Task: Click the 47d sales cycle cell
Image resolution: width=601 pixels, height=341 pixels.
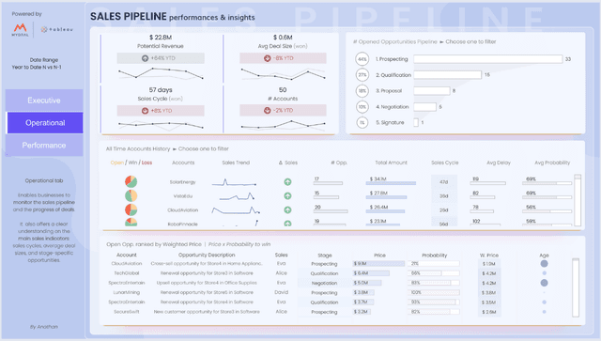Action: pos(444,182)
